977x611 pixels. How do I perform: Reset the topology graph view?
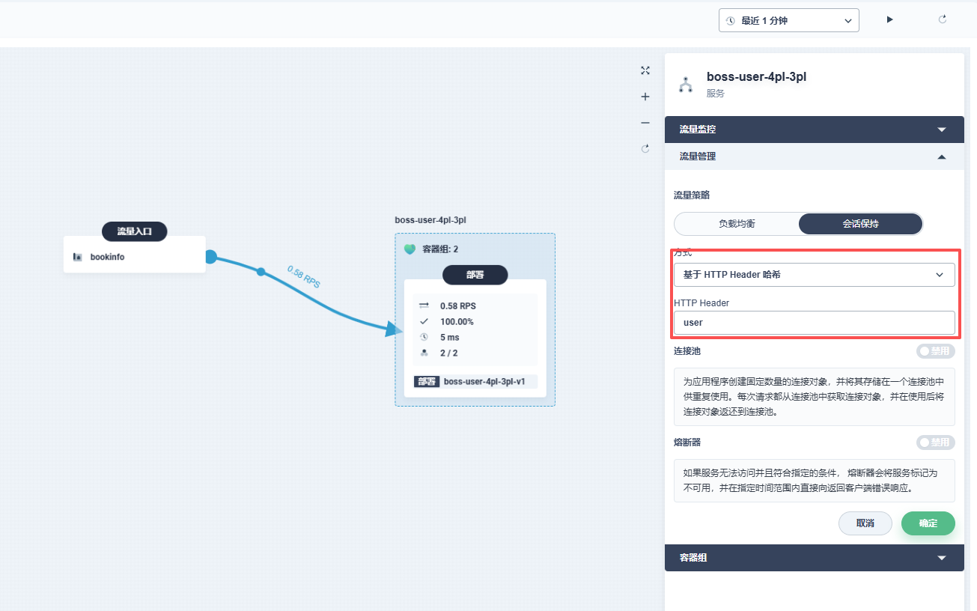(x=645, y=149)
